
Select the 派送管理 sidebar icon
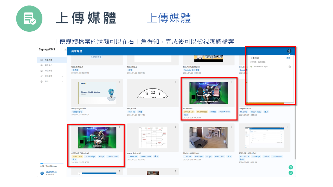(x=41, y=76)
